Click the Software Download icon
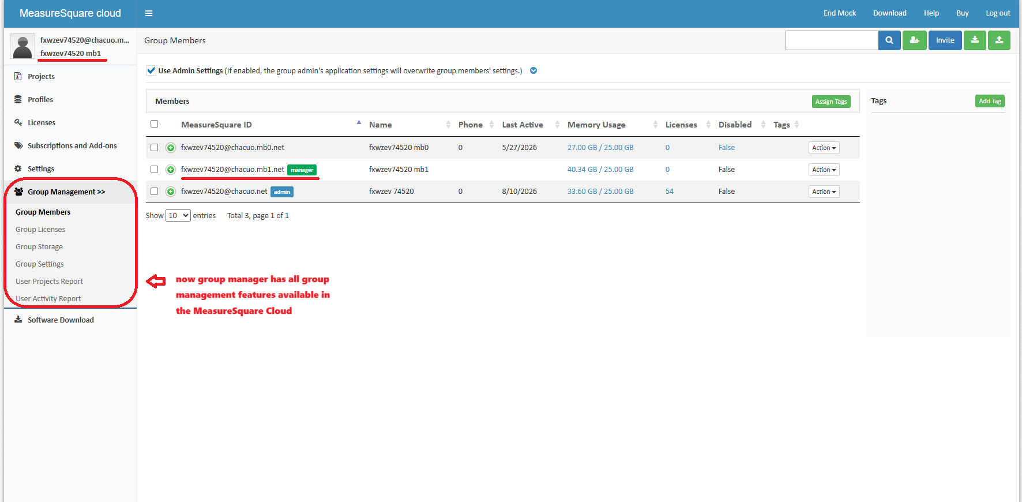1022x502 pixels. [x=18, y=320]
